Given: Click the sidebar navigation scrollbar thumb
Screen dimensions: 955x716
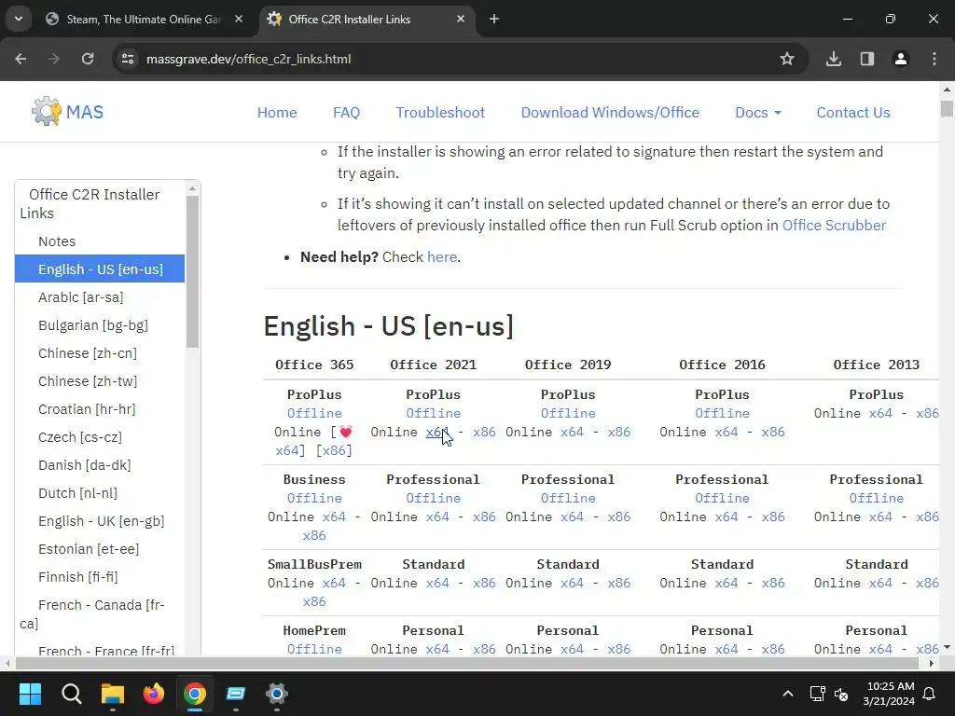Looking at the screenshot, I should pyautogui.click(x=192, y=271).
